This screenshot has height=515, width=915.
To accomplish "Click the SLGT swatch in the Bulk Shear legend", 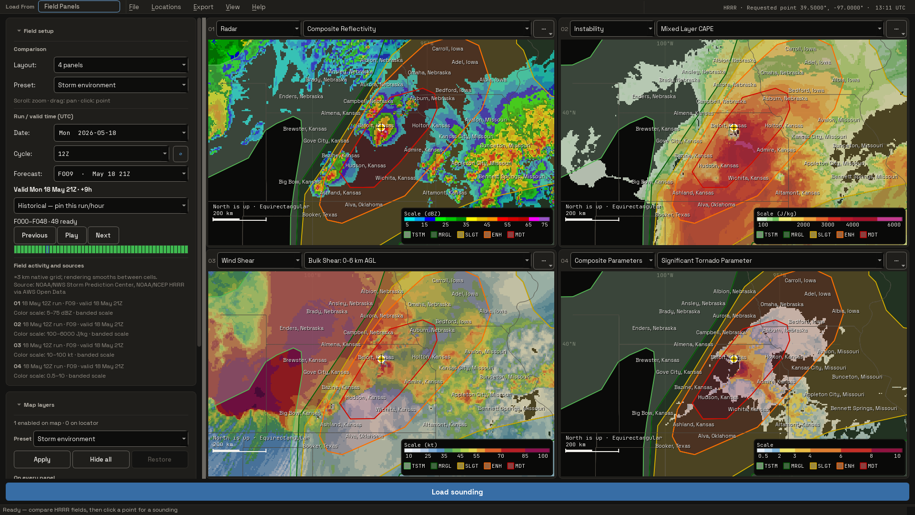I will click(x=460, y=466).
